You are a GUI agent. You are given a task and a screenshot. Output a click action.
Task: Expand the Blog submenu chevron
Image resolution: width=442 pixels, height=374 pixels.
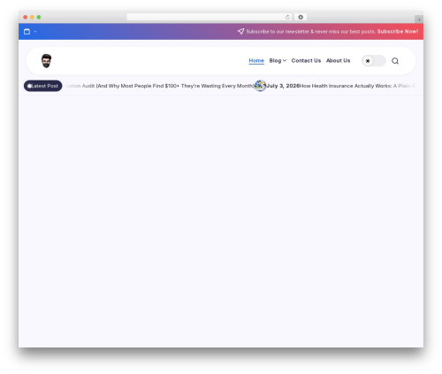tap(285, 60)
